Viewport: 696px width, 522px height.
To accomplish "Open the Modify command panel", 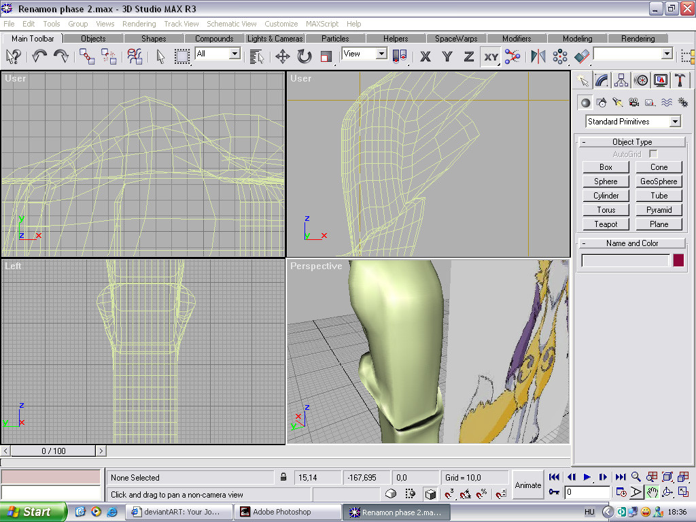I will click(x=602, y=80).
